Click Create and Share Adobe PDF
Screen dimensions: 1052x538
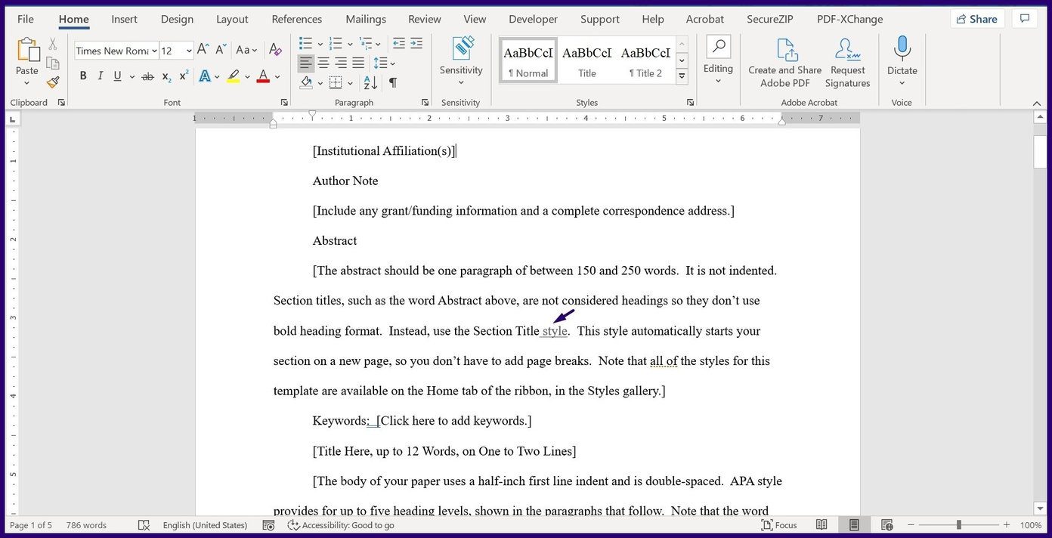pyautogui.click(x=785, y=62)
